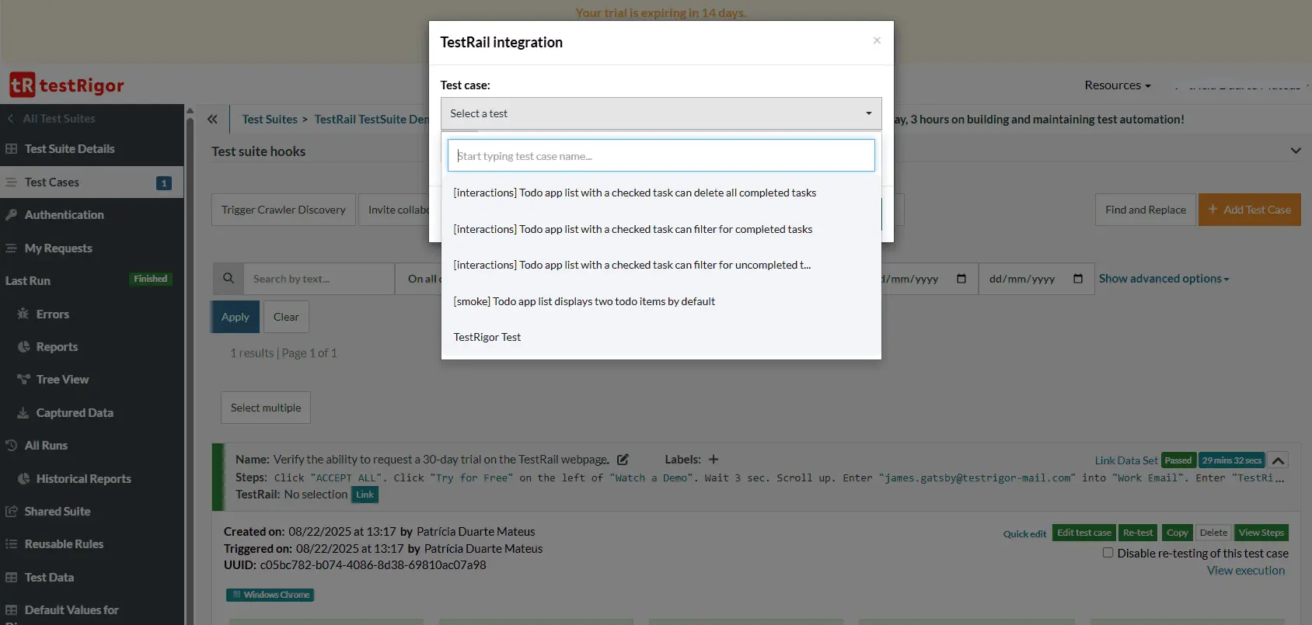Click the Apply button
Screen dimensions: 1312x625
[x=235, y=317]
